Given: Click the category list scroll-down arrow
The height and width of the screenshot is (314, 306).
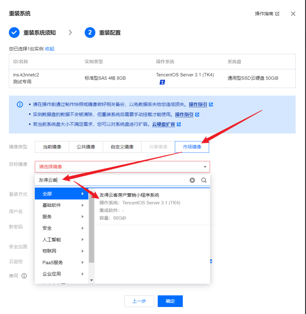Looking at the screenshot, I should point(91,280).
